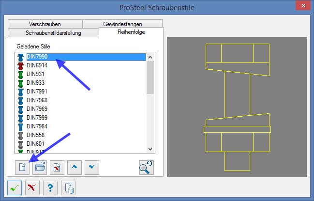Viewport: 314px width, 201px height.
Task: Select DIN601 list entry
Action: pyautogui.click(x=35, y=144)
